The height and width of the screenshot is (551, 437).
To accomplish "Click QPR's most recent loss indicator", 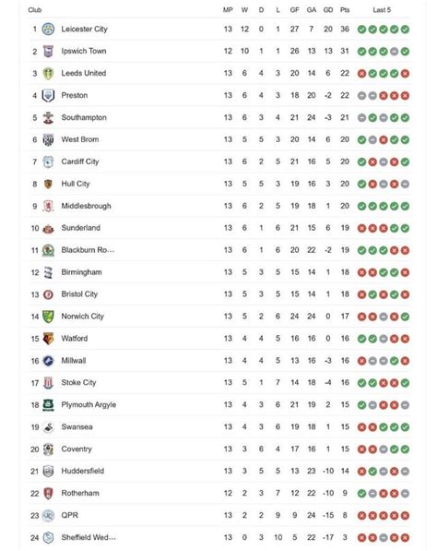I will (x=405, y=516).
